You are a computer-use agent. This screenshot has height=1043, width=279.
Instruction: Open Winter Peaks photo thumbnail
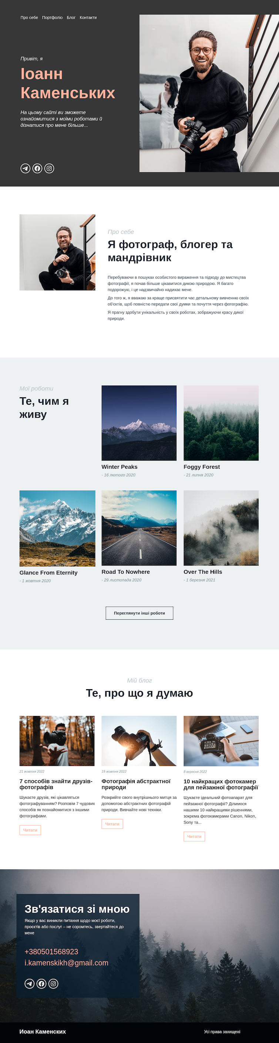point(139,423)
